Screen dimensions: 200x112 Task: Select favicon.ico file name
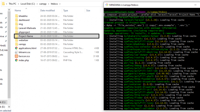tap(24, 56)
